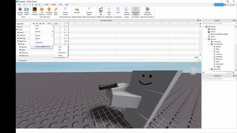237x133 pixels.
Task: Select RBX_MICROBONE_NODES in Explorer
Action: click(x=219, y=34)
